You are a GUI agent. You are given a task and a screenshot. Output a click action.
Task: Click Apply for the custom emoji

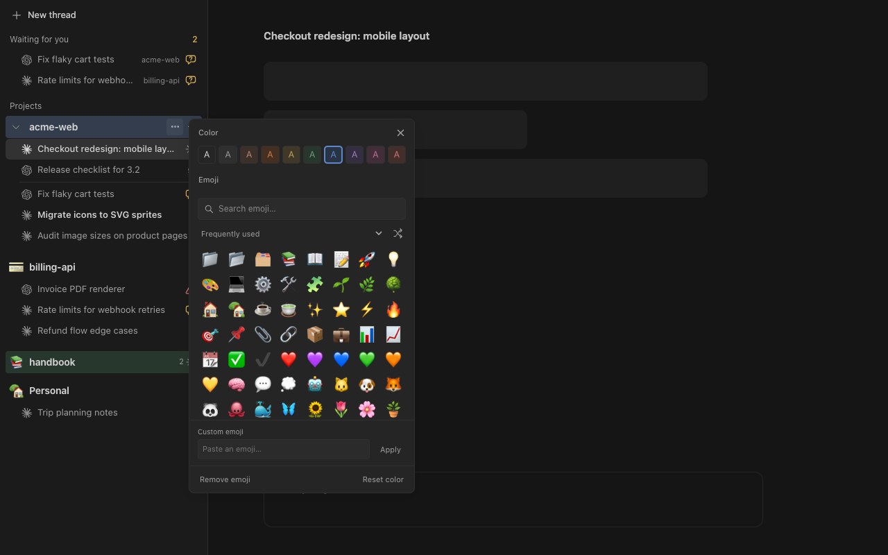(x=391, y=450)
